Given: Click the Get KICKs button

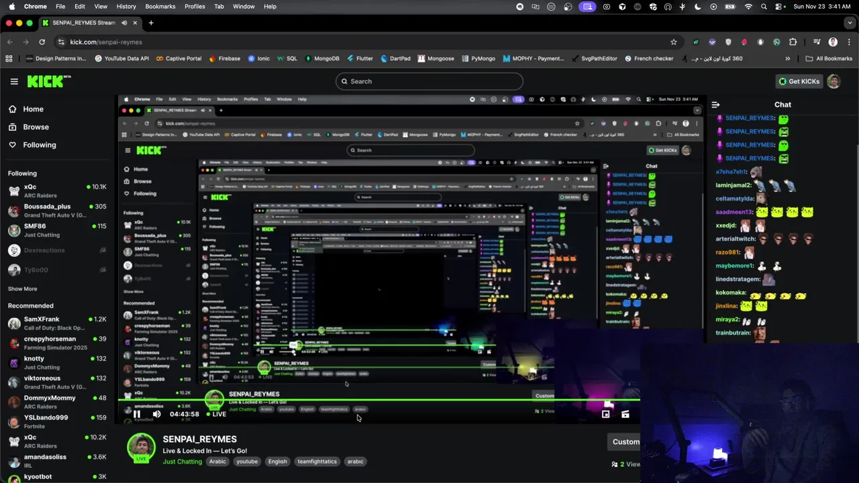Looking at the screenshot, I should click(x=799, y=81).
